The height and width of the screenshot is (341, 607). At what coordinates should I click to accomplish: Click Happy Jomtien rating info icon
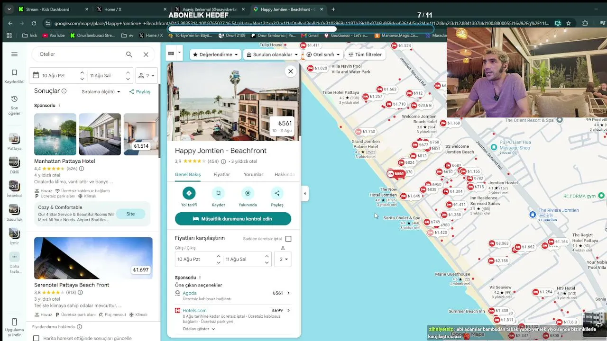(223, 162)
